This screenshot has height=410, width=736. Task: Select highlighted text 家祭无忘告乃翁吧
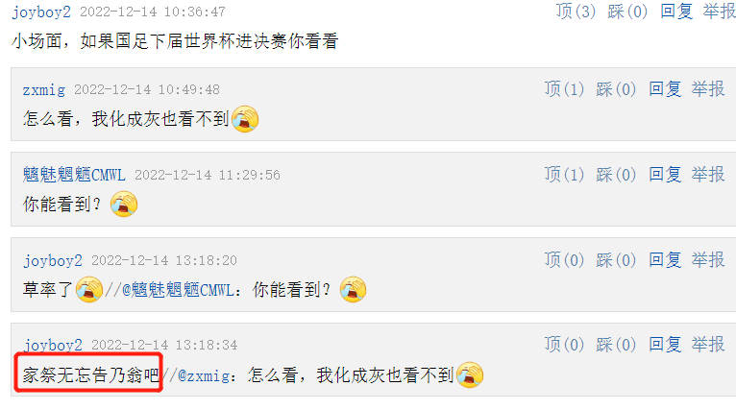[91, 374]
